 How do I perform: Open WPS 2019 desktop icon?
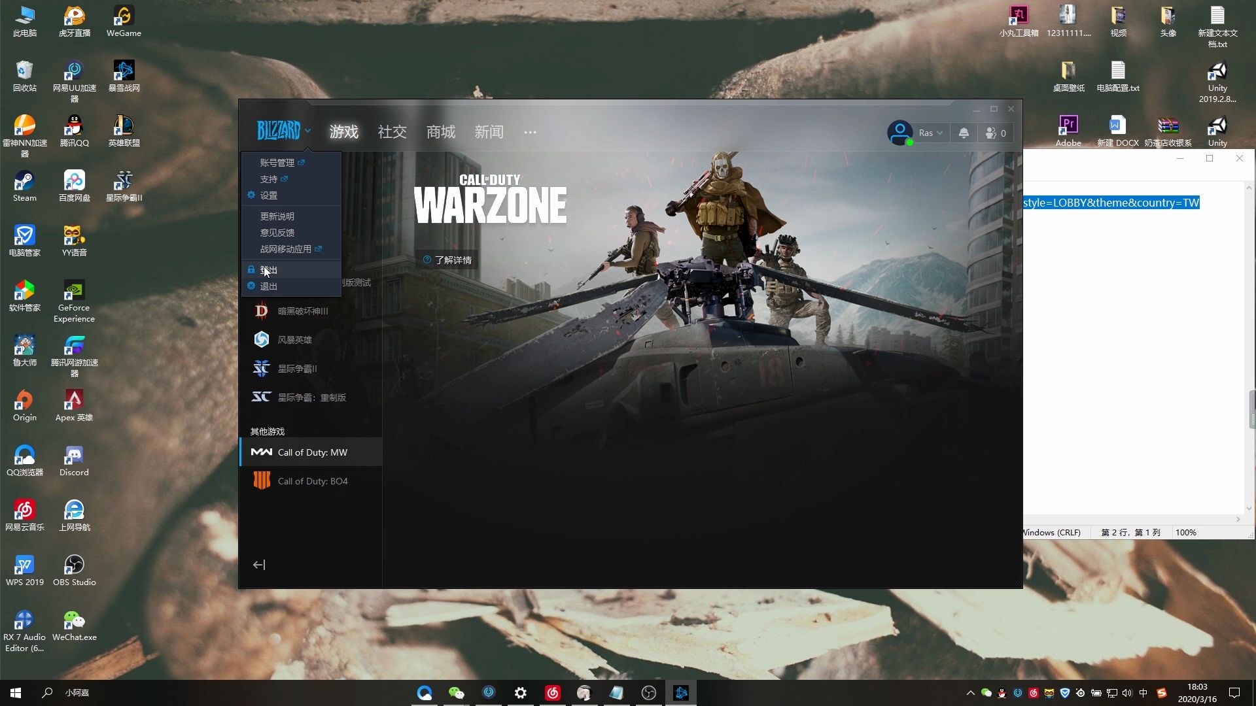pos(25,570)
